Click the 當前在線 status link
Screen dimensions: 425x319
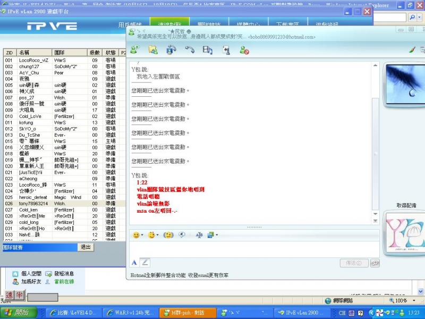[x=64, y=282]
